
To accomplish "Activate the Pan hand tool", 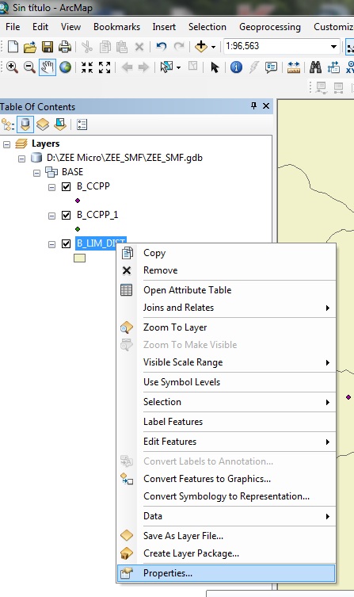I will pos(48,67).
